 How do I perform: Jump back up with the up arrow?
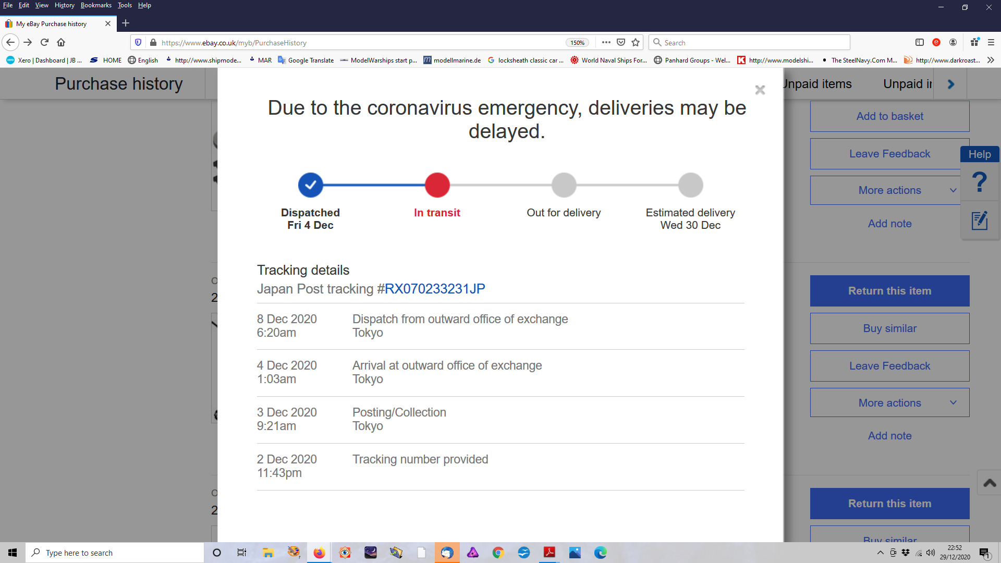[x=990, y=483]
